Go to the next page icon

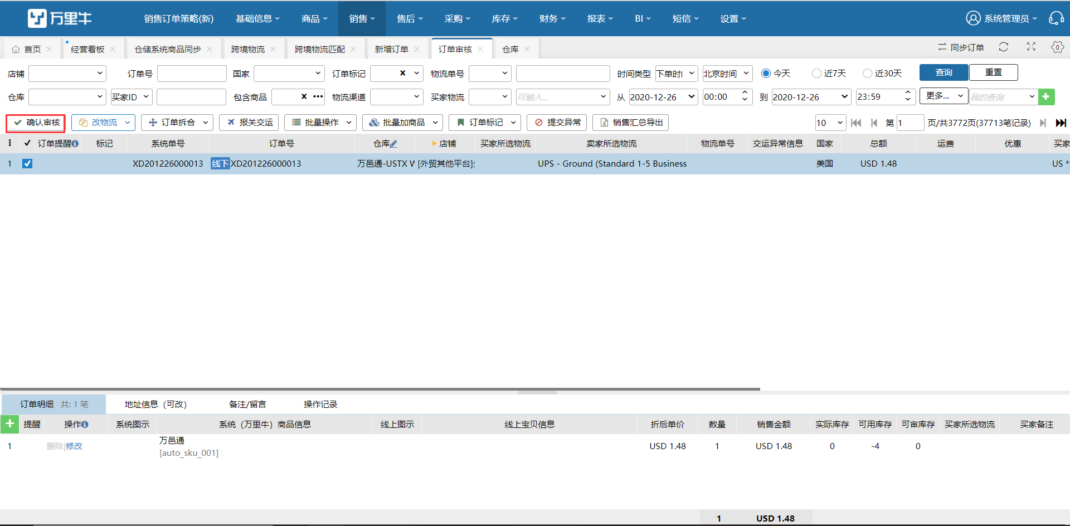click(1043, 123)
